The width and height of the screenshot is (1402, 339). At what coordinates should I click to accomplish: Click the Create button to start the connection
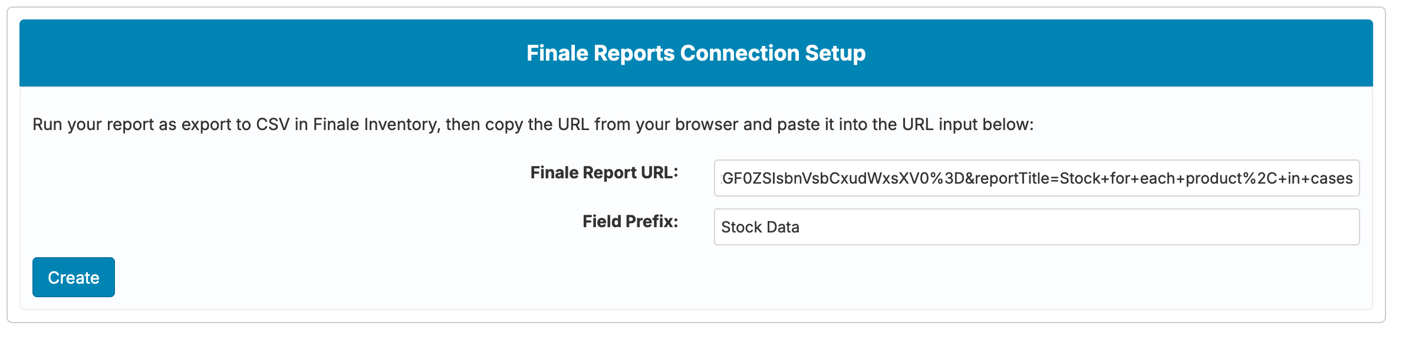pos(73,277)
